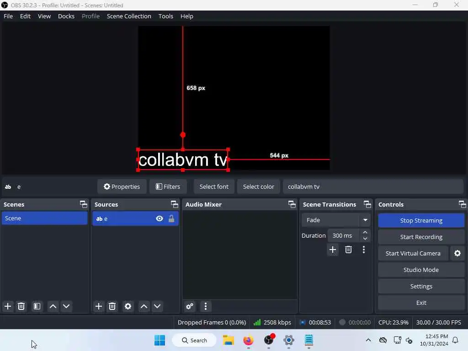Viewport: 468px width, 351px height.
Task: Toggle lock on source 'e'
Action: click(x=171, y=219)
